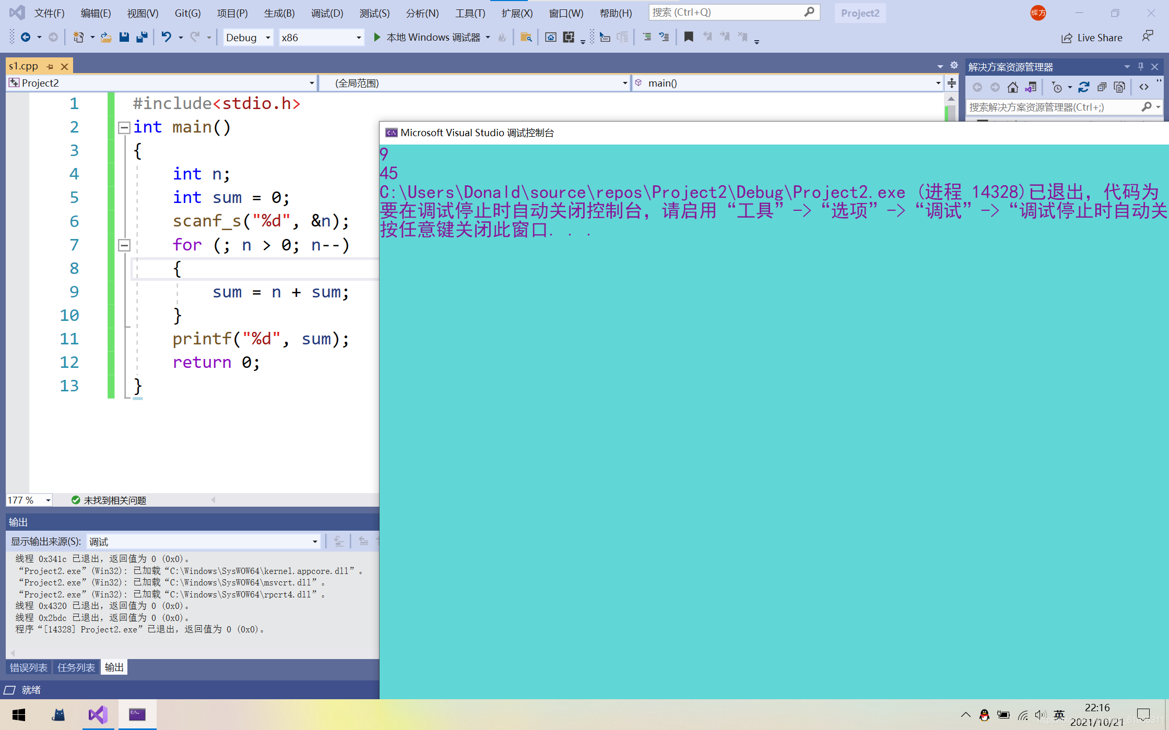This screenshot has height=730, width=1169.
Task: Switch to 错误列表 tab
Action: (29, 667)
